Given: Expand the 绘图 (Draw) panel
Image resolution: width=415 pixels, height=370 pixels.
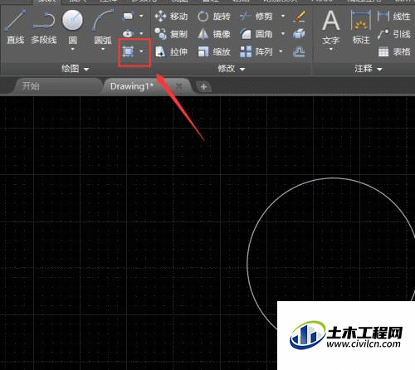Looking at the screenshot, I should [x=75, y=69].
